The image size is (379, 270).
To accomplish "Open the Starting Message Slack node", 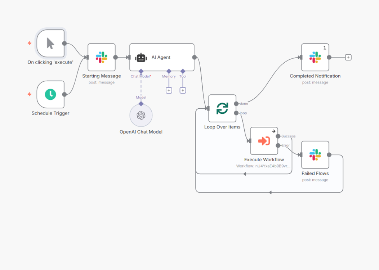I will click(102, 57).
